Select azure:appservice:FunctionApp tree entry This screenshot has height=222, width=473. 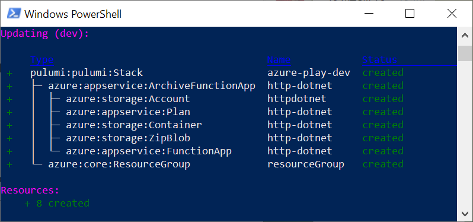pos(149,151)
